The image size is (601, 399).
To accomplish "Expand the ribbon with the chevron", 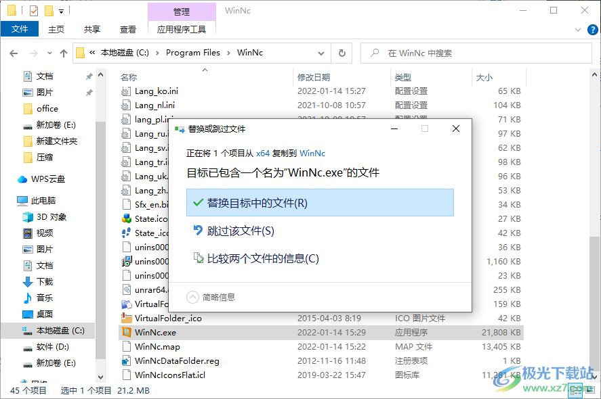I will [x=577, y=30].
